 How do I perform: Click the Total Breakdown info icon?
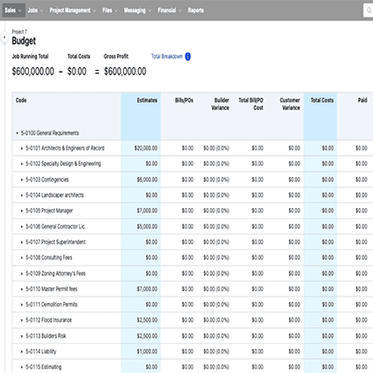tap(187, 57)
